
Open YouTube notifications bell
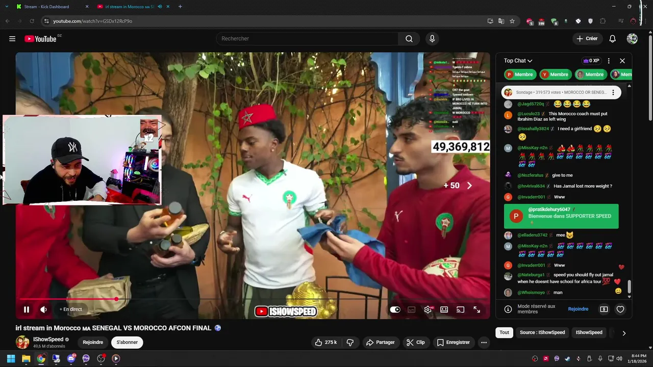point(613,39)
